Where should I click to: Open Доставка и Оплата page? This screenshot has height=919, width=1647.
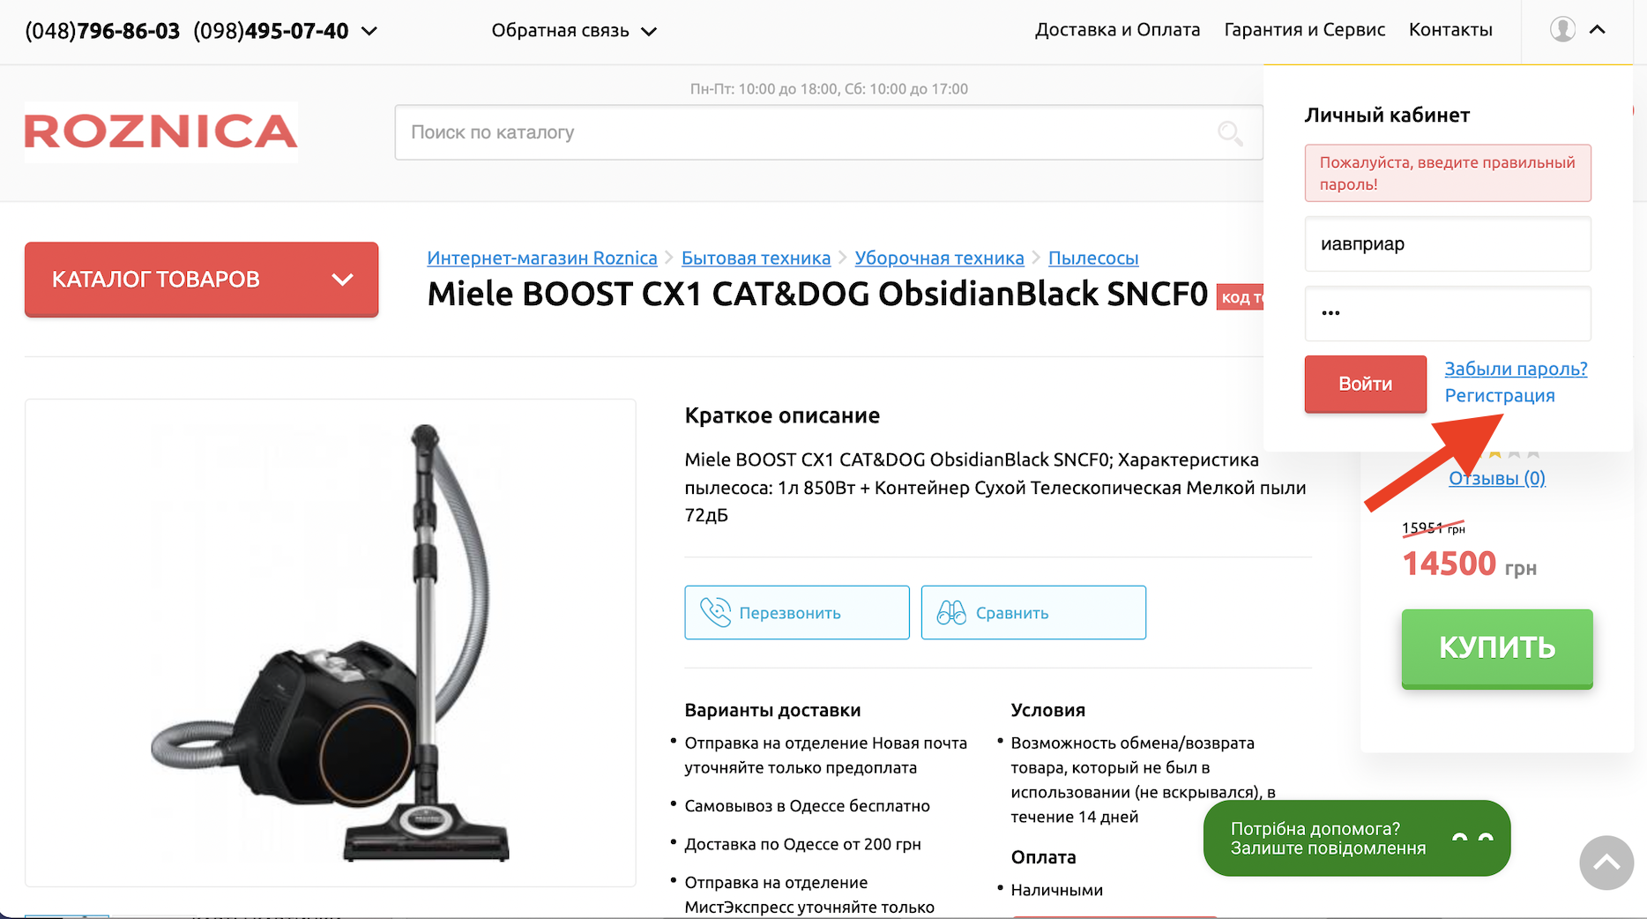1117,30
